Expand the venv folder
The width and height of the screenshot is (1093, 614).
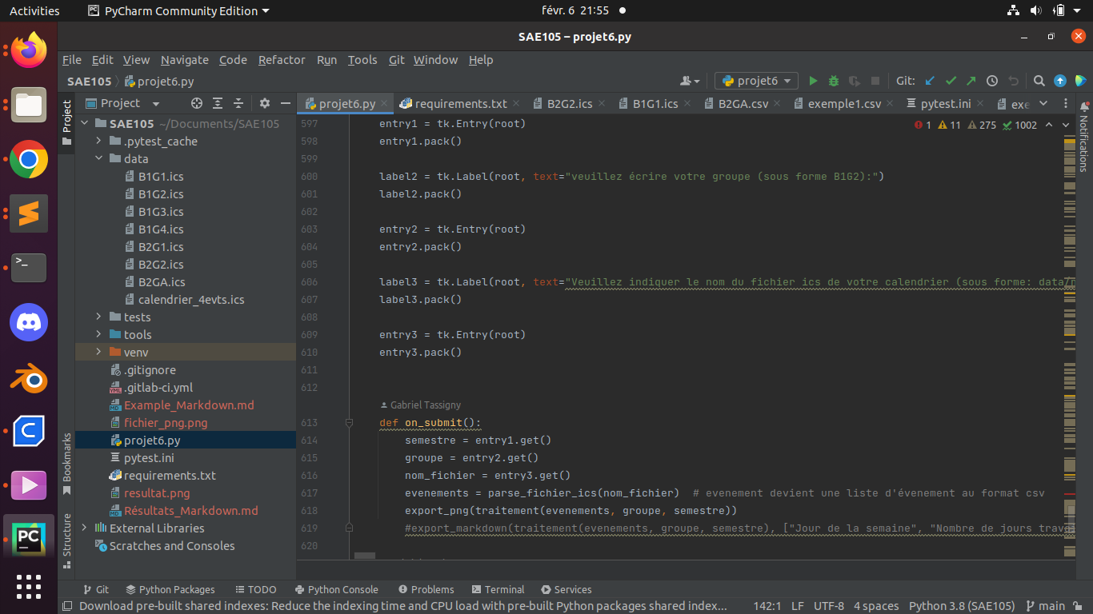pos(98,353)
